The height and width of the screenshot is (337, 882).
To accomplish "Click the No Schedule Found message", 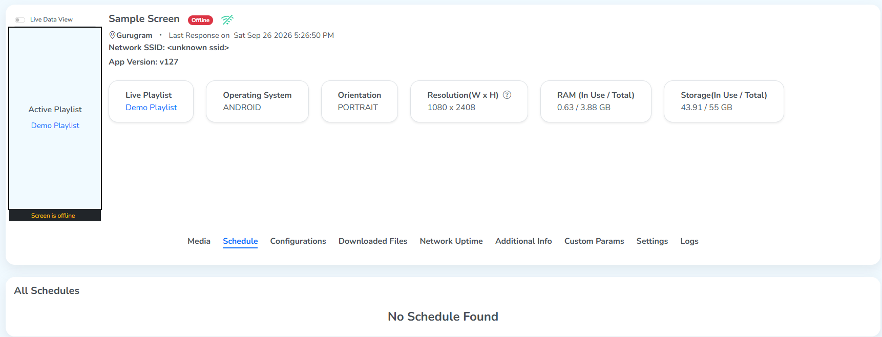I will pyautogui.click(x=443, y=317).
